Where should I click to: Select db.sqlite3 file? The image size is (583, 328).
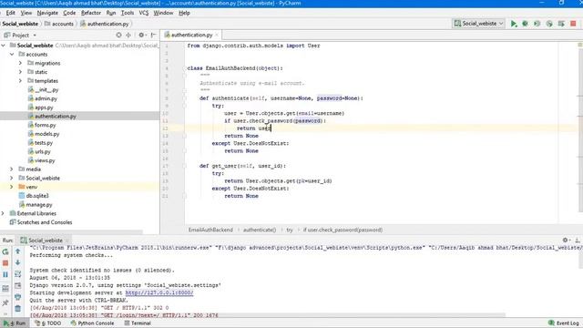pyautogui.click(x=34, y=196)
